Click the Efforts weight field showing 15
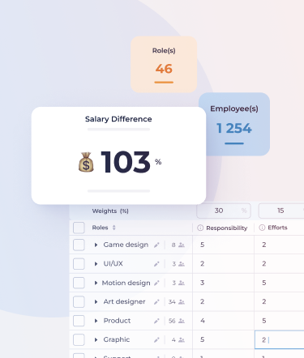This screenshot has width=304, height=358. pos(281,211)
